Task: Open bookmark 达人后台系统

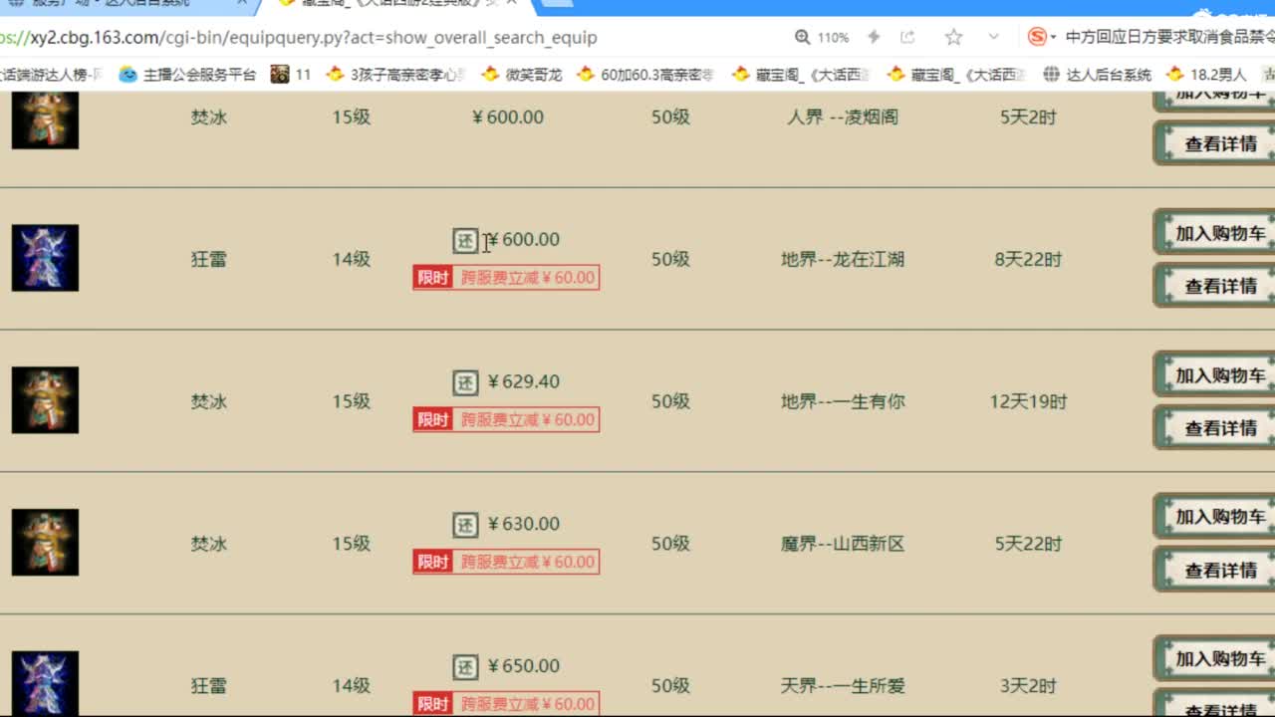Action: (1097, 75)
